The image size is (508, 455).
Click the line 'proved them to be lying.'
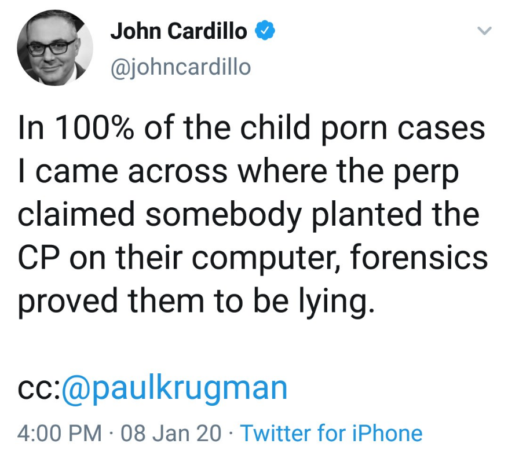(193, 302)
